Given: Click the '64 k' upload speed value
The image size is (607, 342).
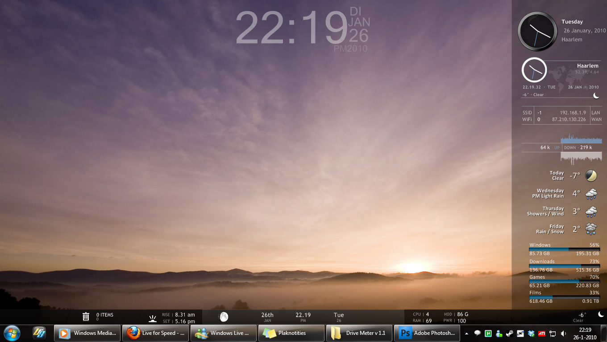Looking at the screenshot, I should pyautogui.click(x=545, y=147).
